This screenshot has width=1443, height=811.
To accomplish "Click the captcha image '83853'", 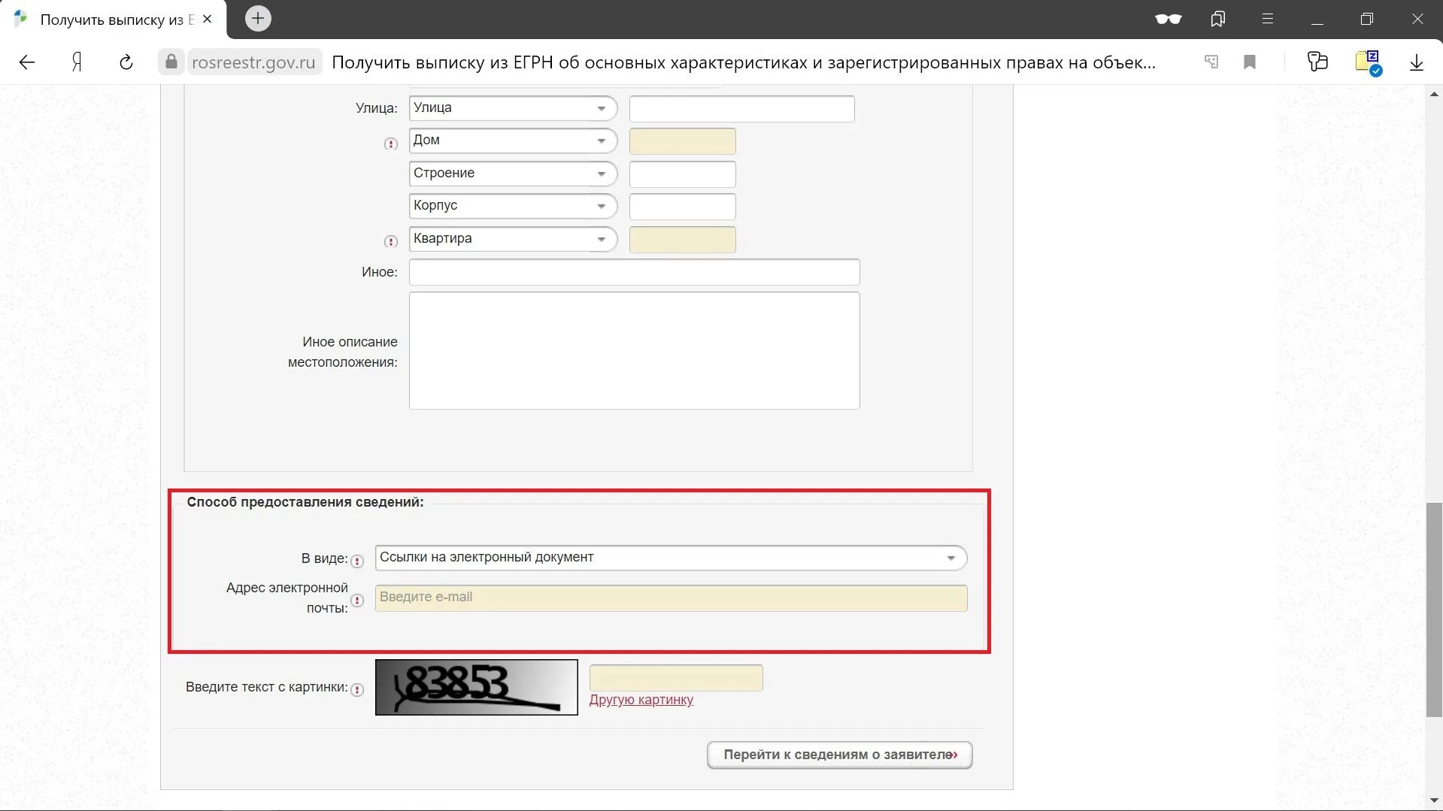I will coord(477,687).
